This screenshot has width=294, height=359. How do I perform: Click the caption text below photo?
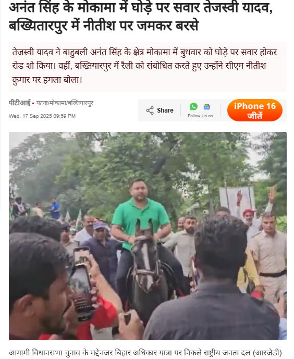coord(145,353)
